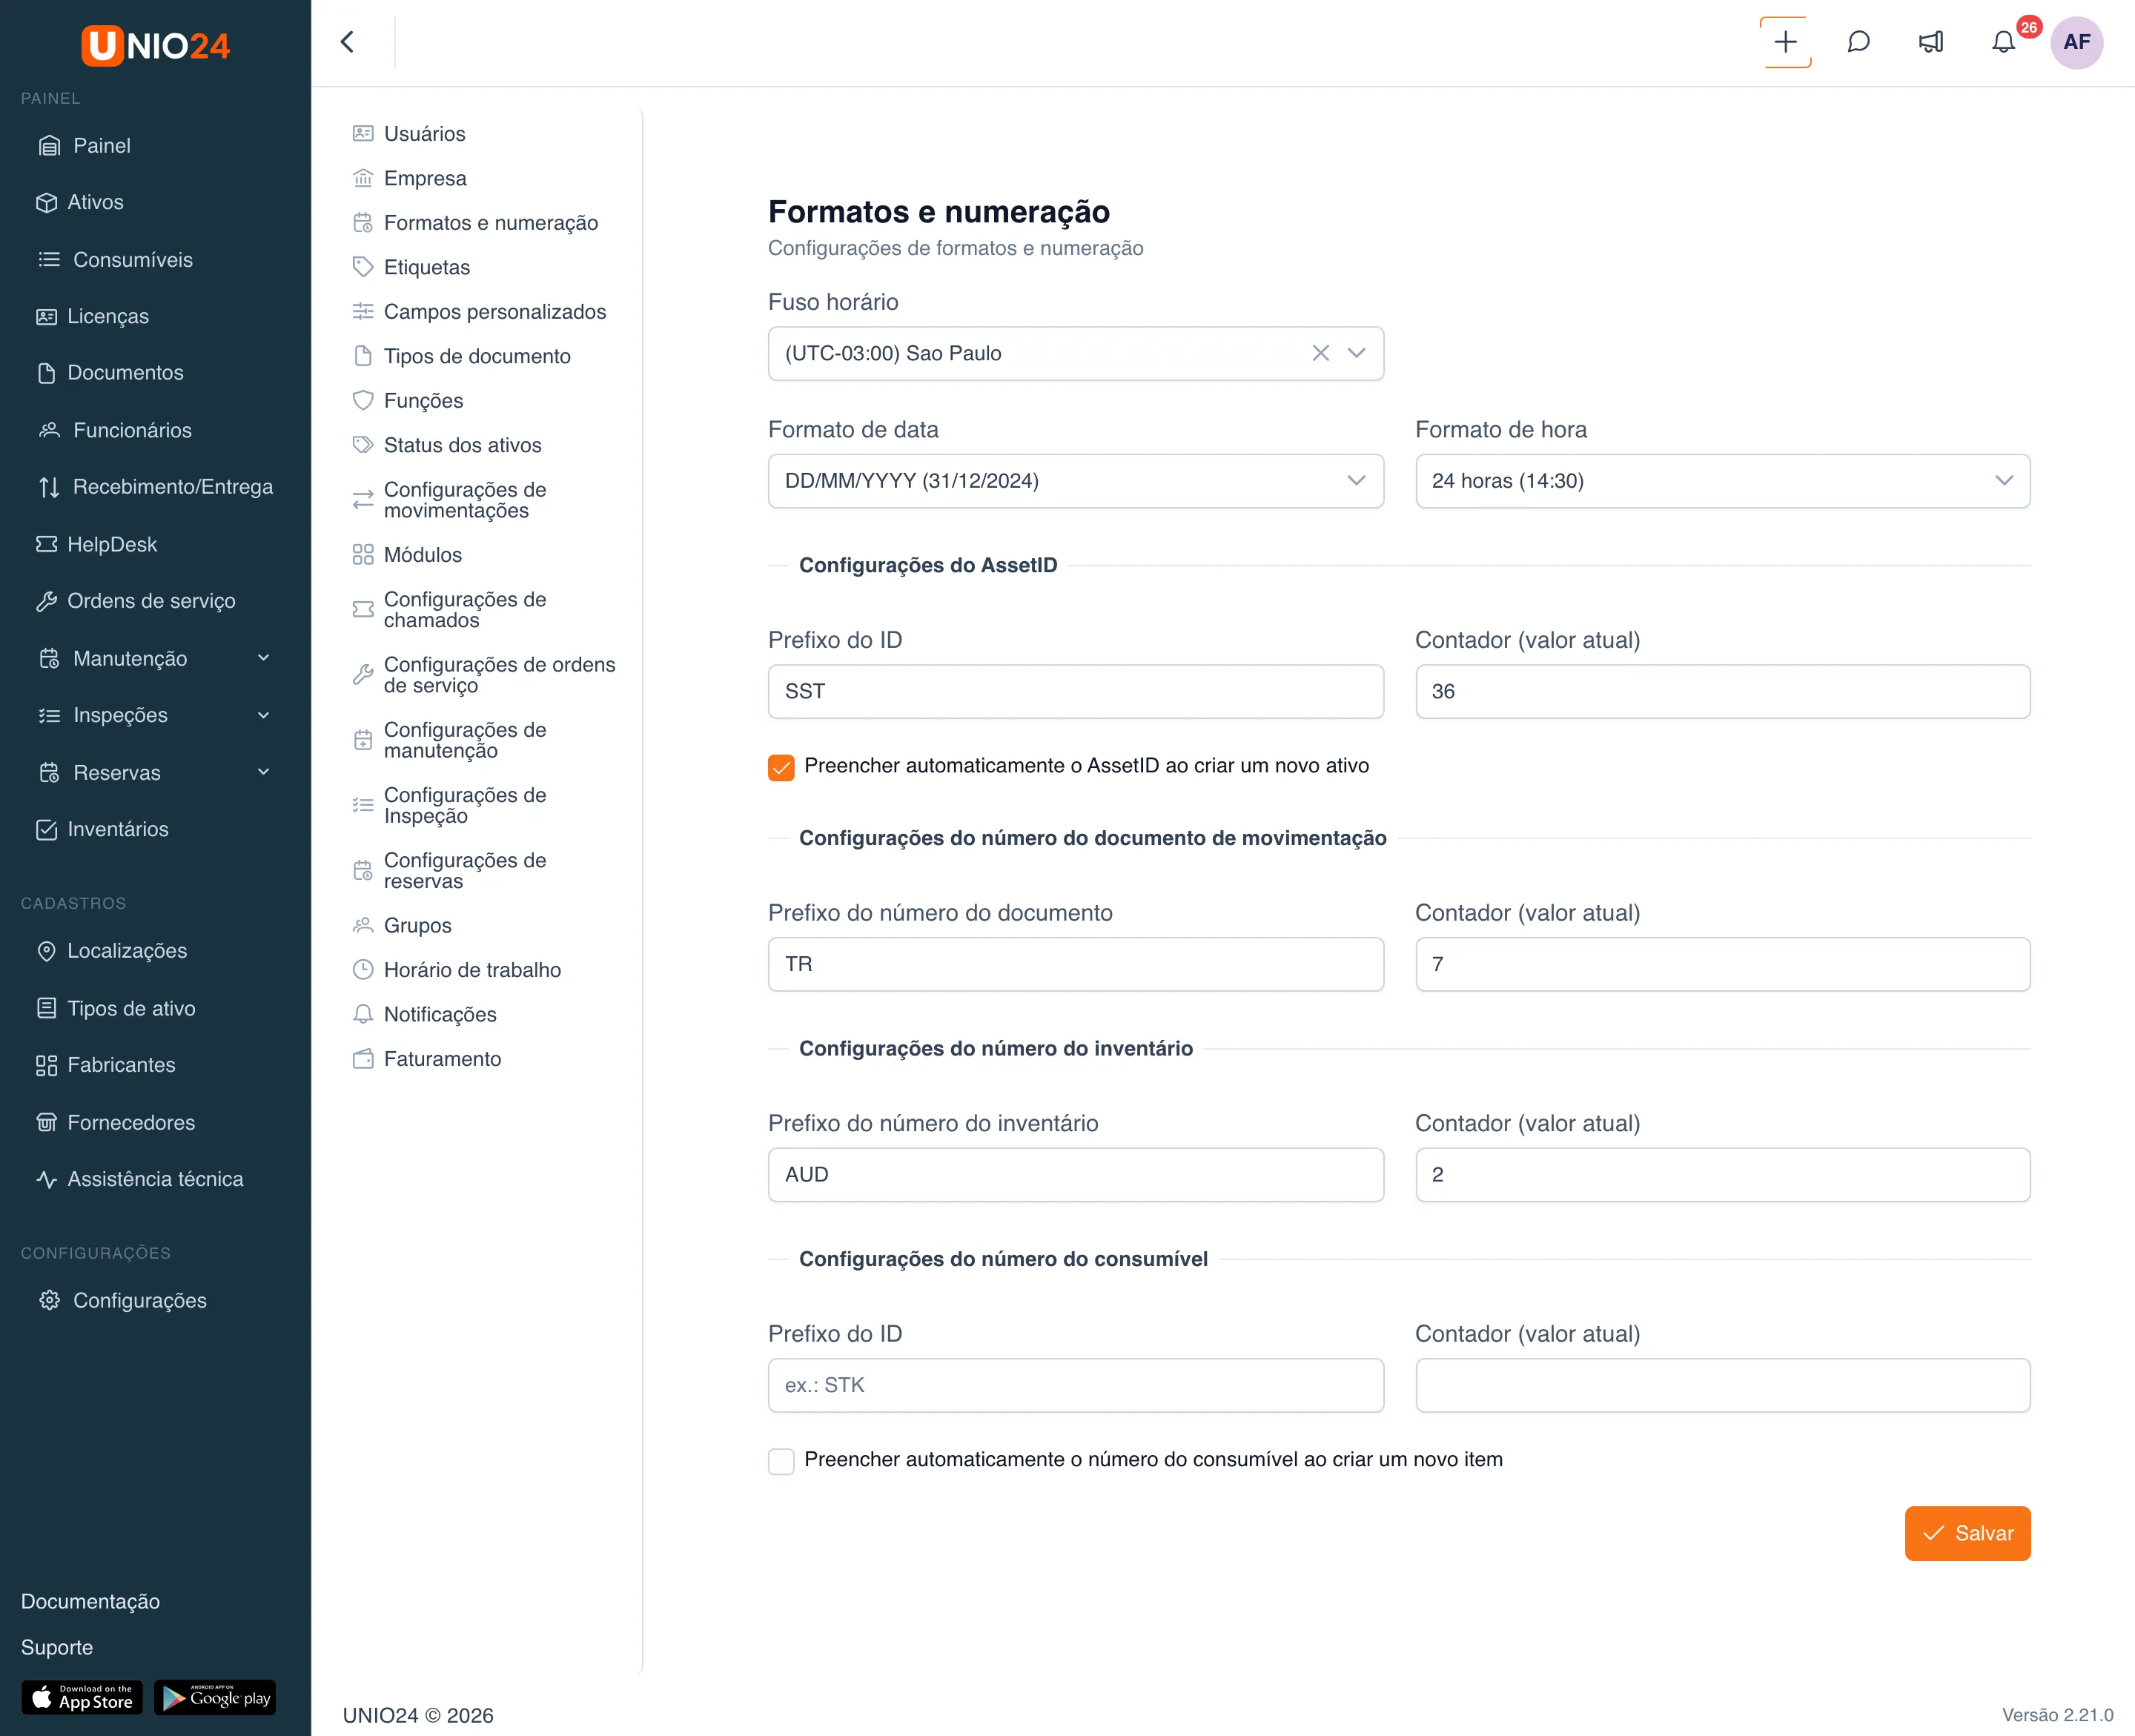Select Campos personalizados settings item
This screenshot has width=2135, height=1736.
(494, 311)
